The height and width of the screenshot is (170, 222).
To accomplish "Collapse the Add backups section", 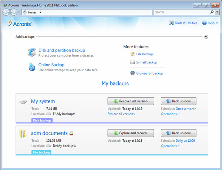I will click(206, 37).
